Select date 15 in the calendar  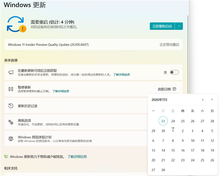pyautogui.click(x=173, y=150)
